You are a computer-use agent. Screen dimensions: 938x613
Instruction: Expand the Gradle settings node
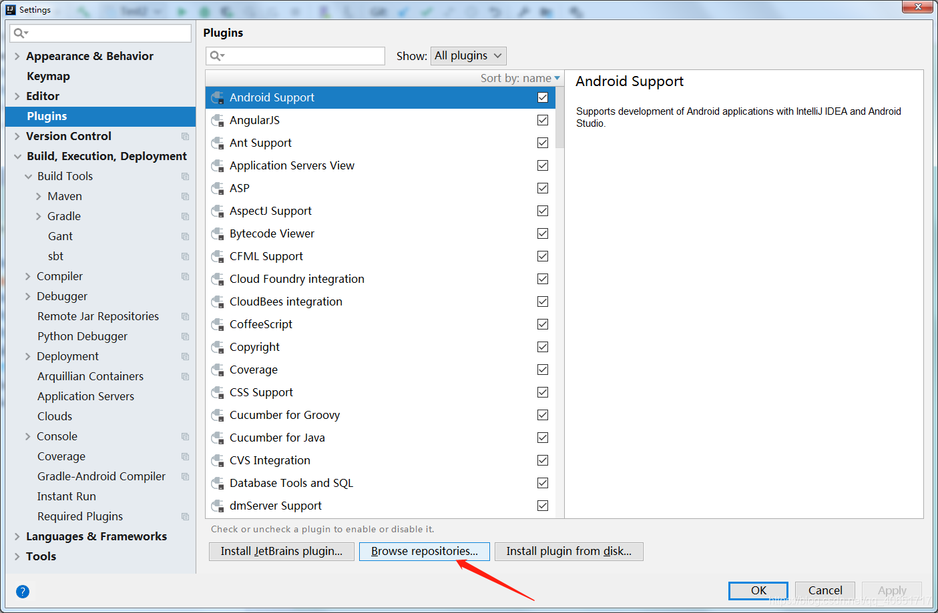(x=38, y=217)
